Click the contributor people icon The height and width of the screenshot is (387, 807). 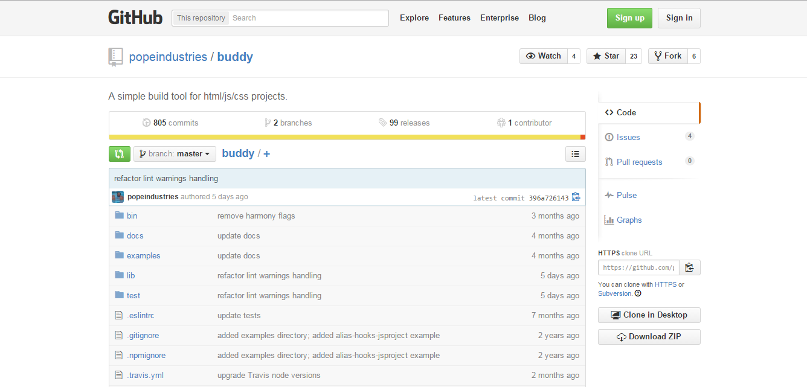[501, 123]
